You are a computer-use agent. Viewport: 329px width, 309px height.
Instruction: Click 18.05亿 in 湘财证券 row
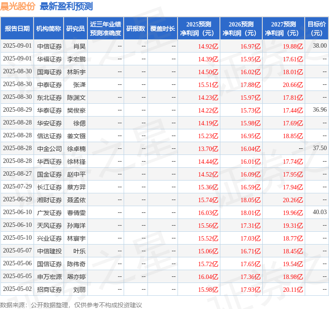pyautogui.click(x=250, y=200)
